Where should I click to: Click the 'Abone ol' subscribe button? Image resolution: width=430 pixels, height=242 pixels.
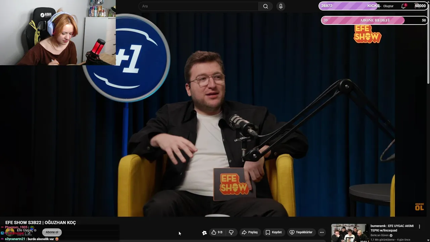coord(52,232)
